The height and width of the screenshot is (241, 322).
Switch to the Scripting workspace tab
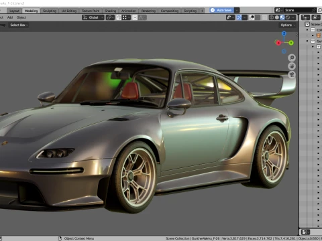click(x=190, y=11)
